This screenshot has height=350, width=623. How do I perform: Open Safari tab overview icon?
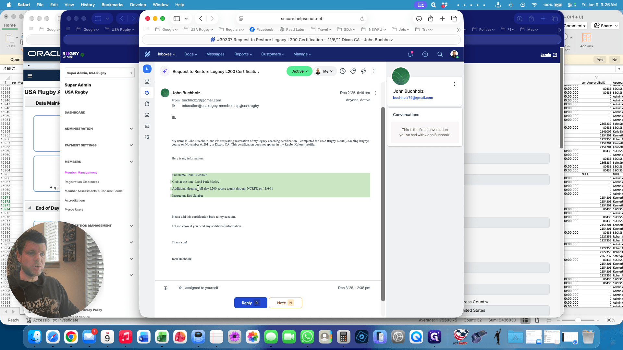pyautogui.click(x=454, y=18)
